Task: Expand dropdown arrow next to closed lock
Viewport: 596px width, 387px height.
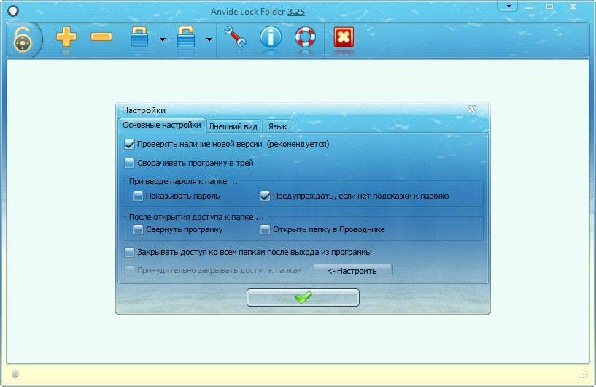Action: tap(163, 39)
